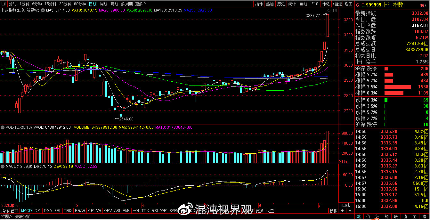Image resolution: width=430 pixels, height=220 pixels.
Task: Expand the 更多 > timeframe options
Action: click(x=141, y=4)
